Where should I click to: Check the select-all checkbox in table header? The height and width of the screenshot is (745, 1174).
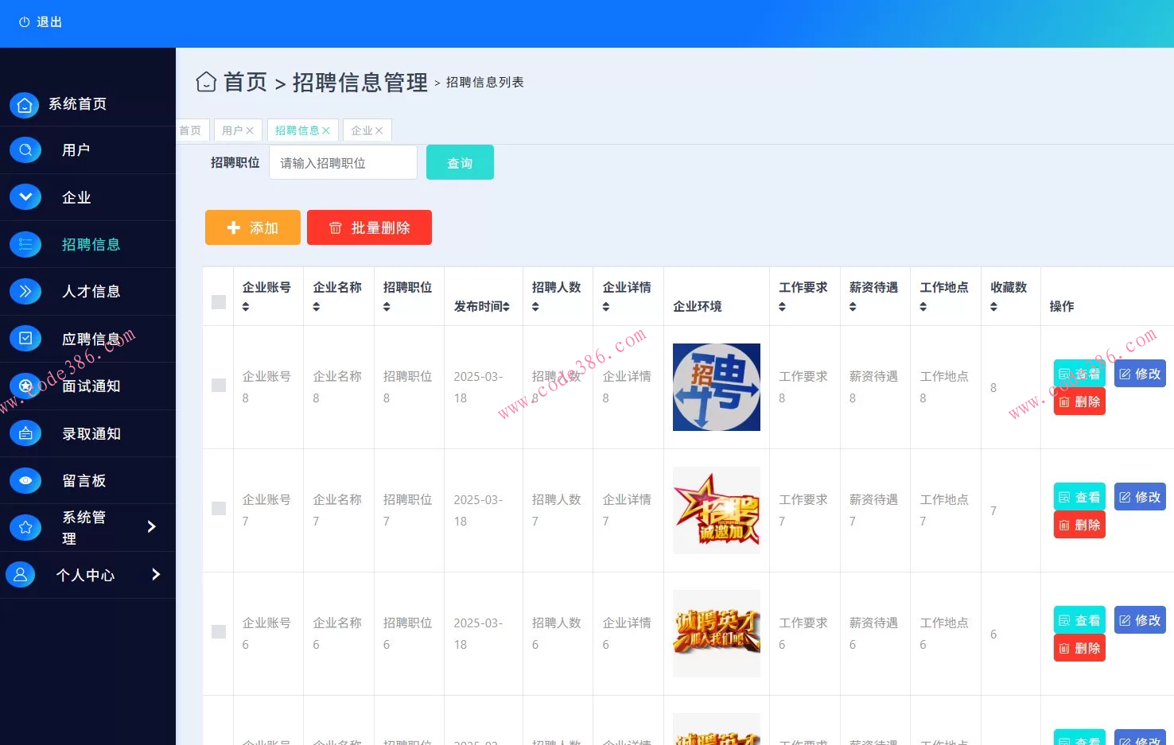[218, 302]
